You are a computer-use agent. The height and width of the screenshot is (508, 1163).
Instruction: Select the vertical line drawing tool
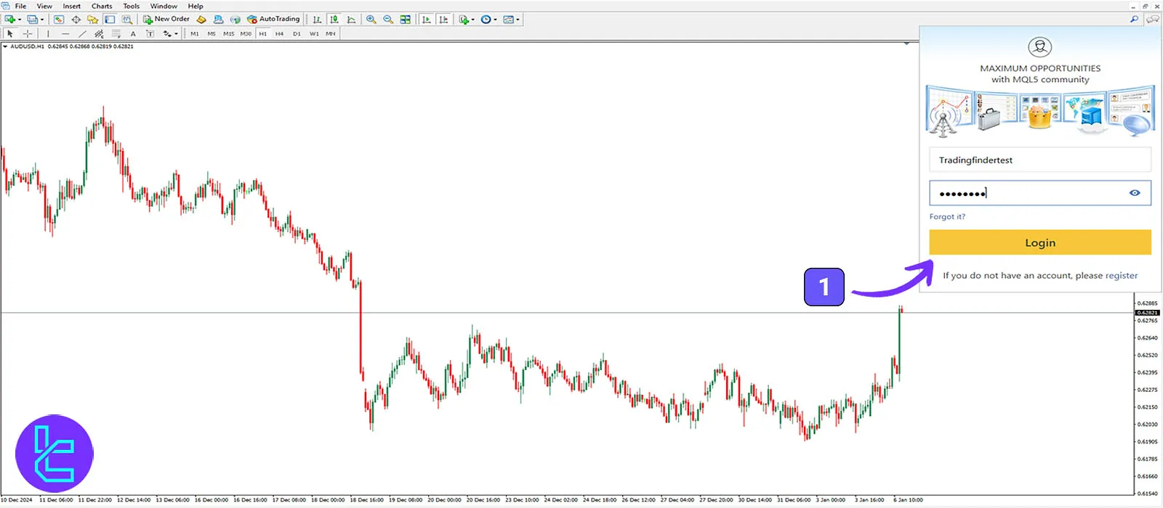[x=48, y=34]
